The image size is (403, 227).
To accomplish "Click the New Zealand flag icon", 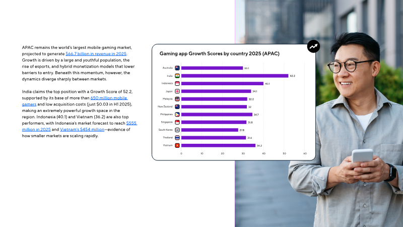I will 177,106.
